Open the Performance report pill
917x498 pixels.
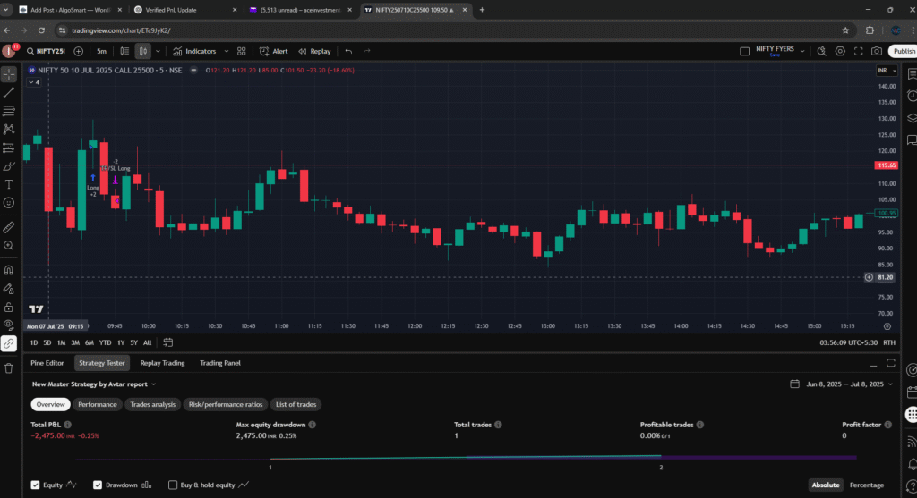(x=98, y=405)
